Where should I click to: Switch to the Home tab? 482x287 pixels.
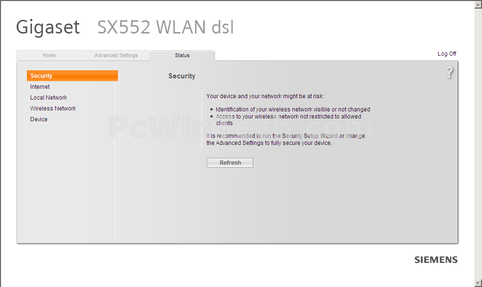[x=49, y=55]
